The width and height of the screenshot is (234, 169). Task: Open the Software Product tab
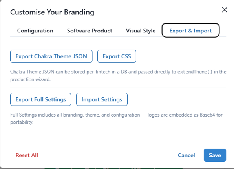click(90, 31)
